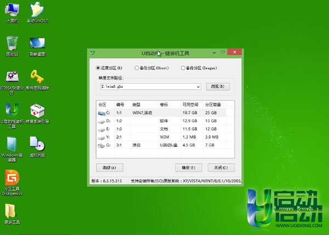Launch the U启动PE装机工具 desktop icon
The image size is (329, 235).
(12, 116)
